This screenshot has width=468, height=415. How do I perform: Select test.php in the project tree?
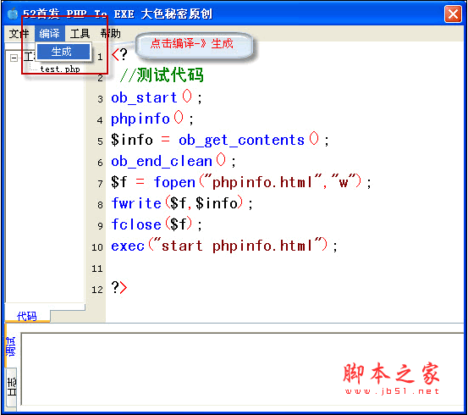pos(60,69)
